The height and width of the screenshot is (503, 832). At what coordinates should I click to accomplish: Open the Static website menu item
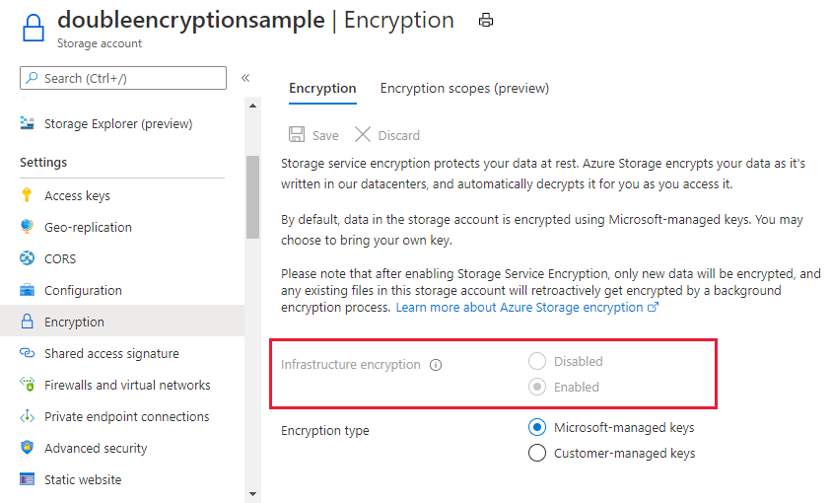83,479
